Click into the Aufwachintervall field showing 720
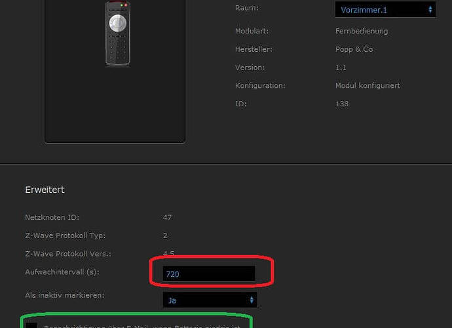This screenshot has width=452, height=328. pos(209,274)
